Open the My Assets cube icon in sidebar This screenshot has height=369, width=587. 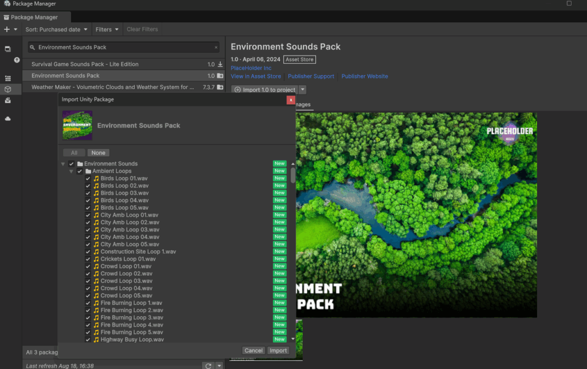(x=8, y=89)
